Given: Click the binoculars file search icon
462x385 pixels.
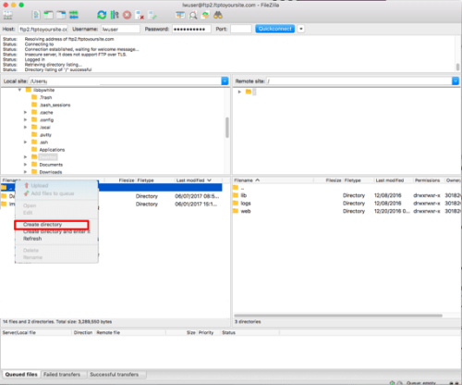Looking at the screenshot, I should click(218, 15).
